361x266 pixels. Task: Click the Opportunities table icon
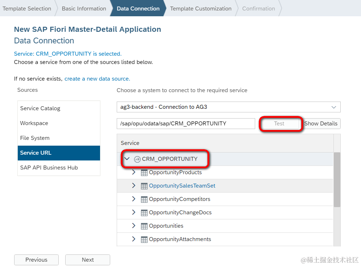(x=144, y=226)
